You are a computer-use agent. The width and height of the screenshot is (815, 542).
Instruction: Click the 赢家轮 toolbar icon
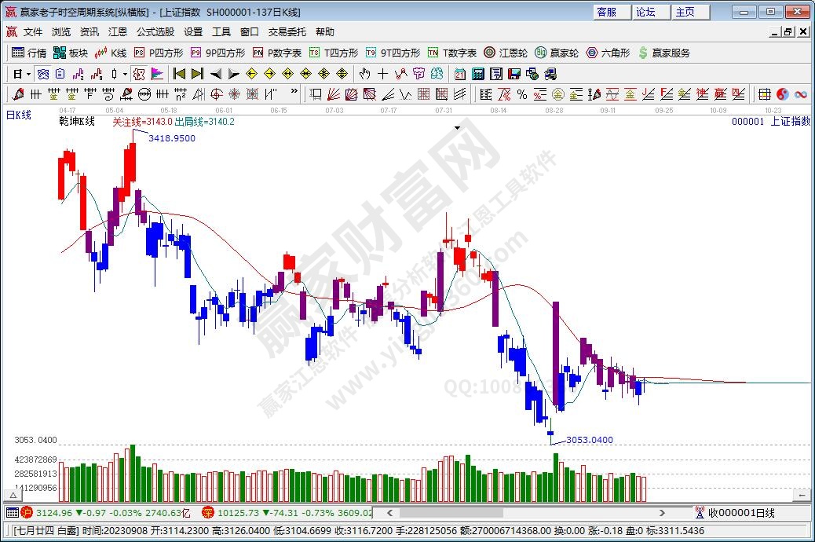point(557,53)
